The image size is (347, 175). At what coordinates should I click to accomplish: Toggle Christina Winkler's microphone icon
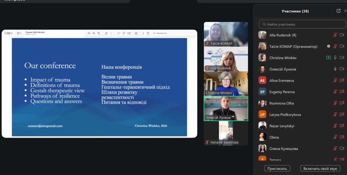[x=335, y=58]
